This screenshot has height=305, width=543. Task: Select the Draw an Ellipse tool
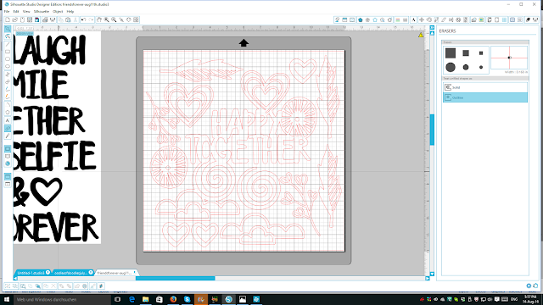pos(8,66)
